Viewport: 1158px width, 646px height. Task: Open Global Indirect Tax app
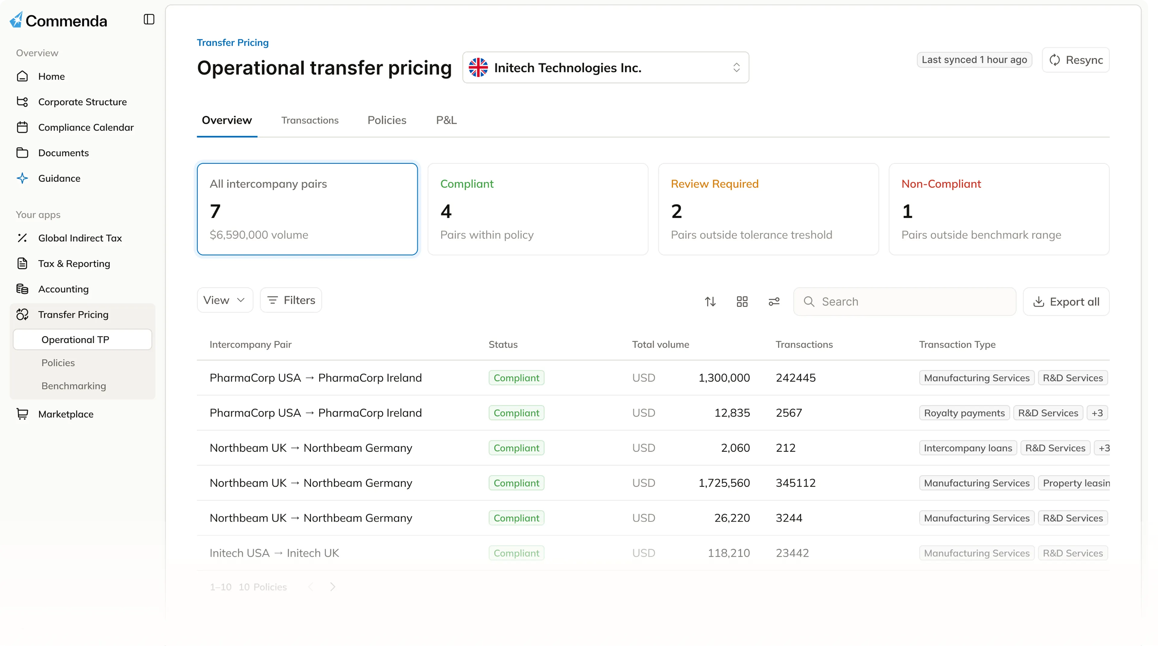[80, 238]
